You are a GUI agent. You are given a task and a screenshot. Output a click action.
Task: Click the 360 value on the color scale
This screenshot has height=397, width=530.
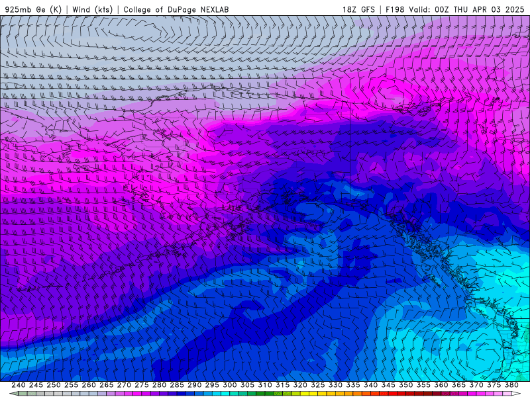pos(441,385)
